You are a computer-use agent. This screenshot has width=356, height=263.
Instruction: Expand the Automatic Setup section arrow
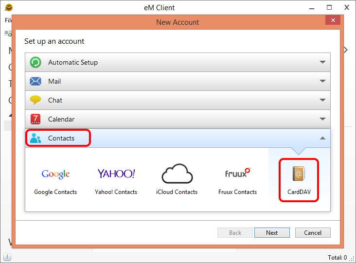pos(322,62)
